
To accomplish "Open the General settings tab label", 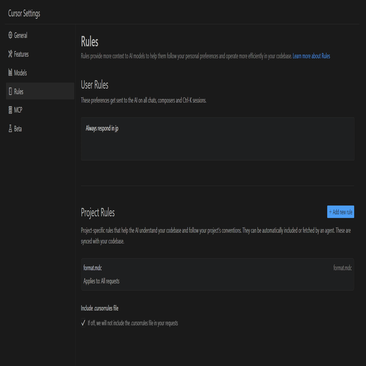I will [21, 36].
